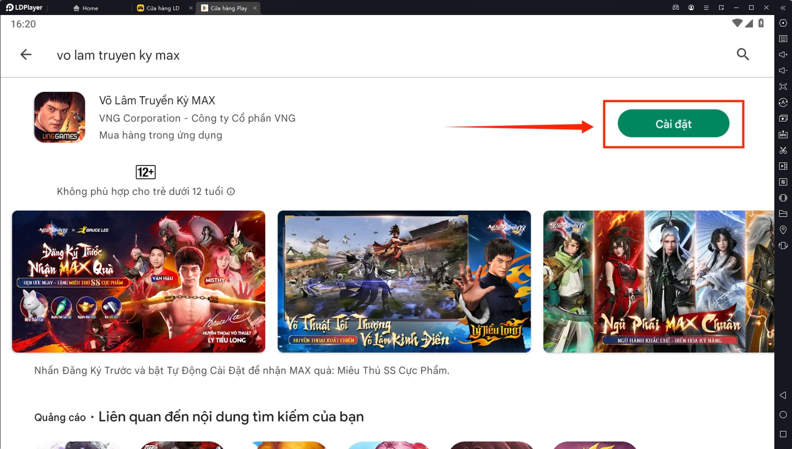
Task: Go back using the arrow in search bar
Action: [26, 54]
